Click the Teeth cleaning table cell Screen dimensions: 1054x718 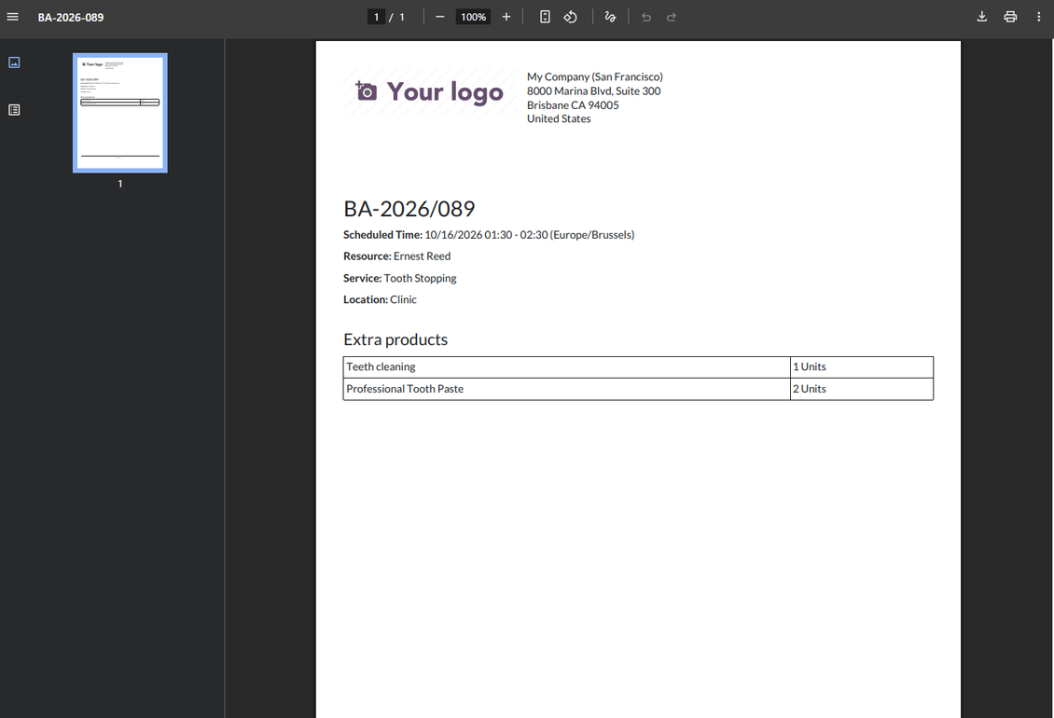coord(567,367)
